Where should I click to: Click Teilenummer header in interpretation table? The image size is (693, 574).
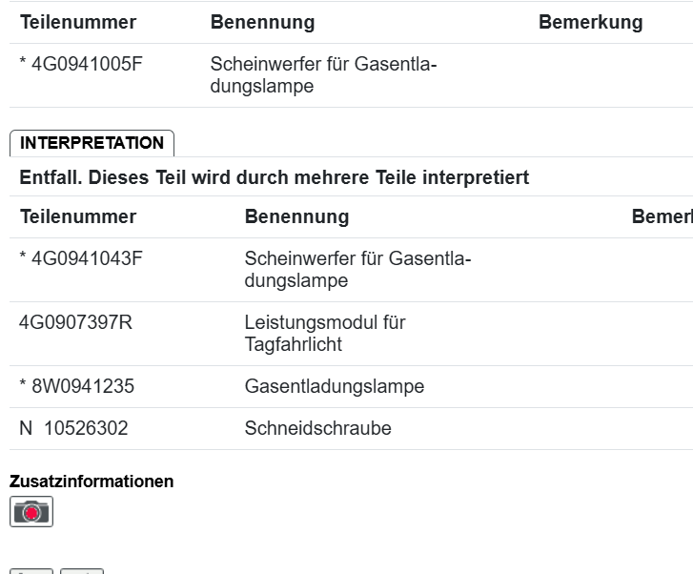78,216
